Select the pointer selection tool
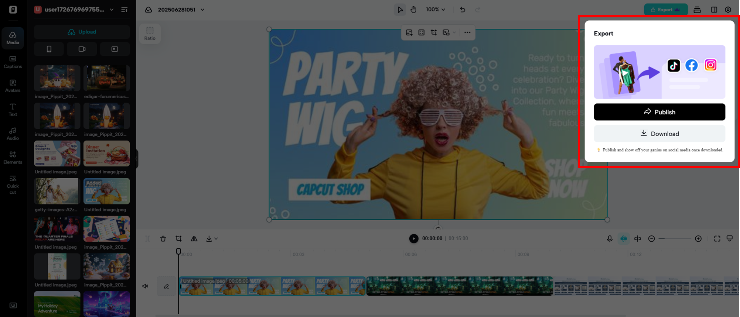 tap(400, 10)
